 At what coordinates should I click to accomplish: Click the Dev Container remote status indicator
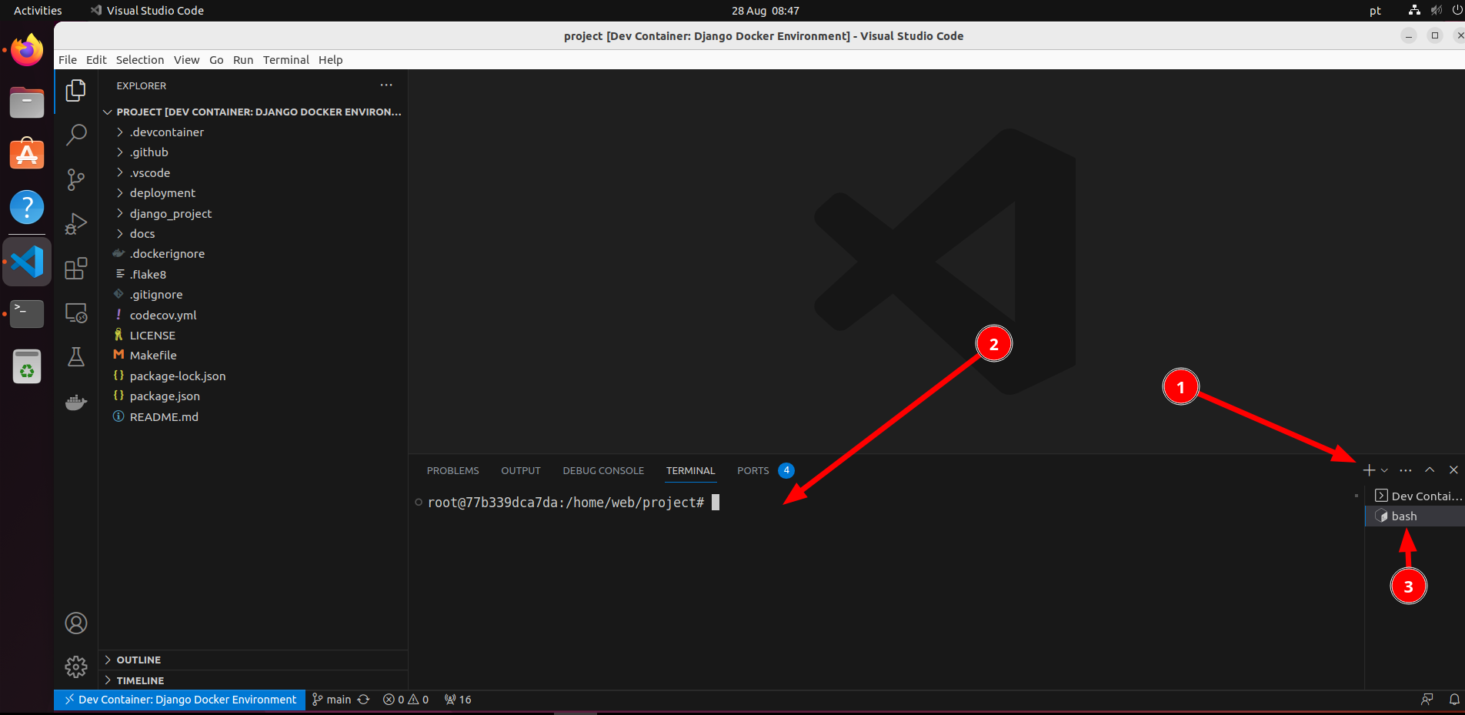tap(180, 700)
